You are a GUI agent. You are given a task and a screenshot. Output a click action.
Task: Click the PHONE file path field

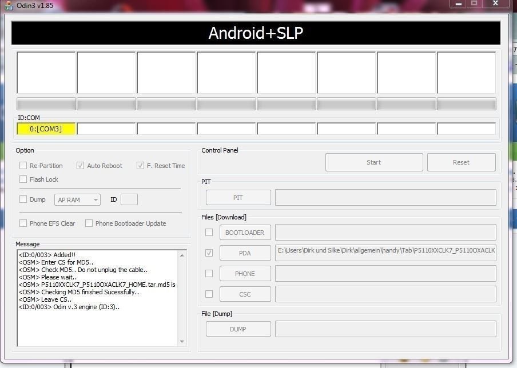386,274
